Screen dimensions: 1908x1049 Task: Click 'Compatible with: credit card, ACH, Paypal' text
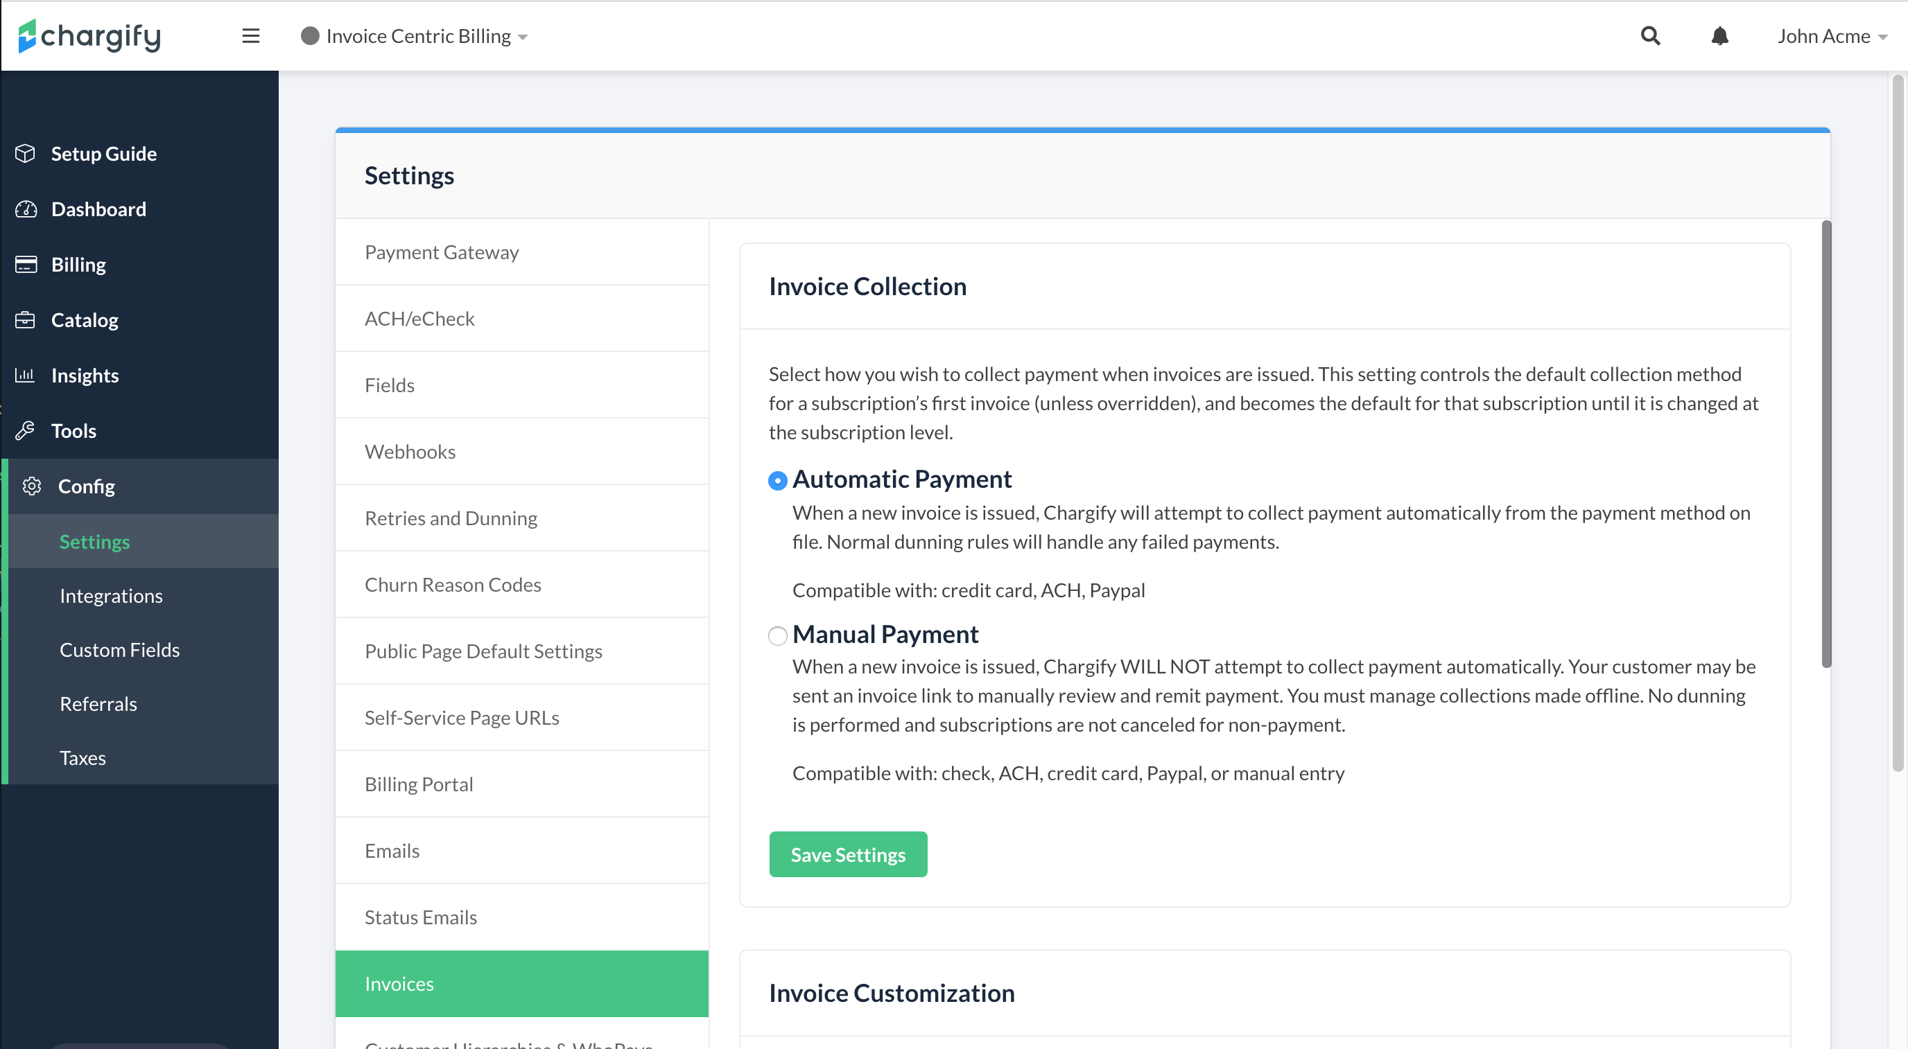969,590
